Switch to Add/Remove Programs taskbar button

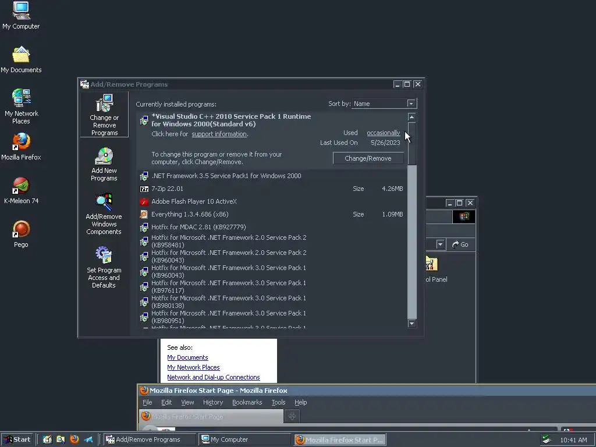tap(150, 439)
